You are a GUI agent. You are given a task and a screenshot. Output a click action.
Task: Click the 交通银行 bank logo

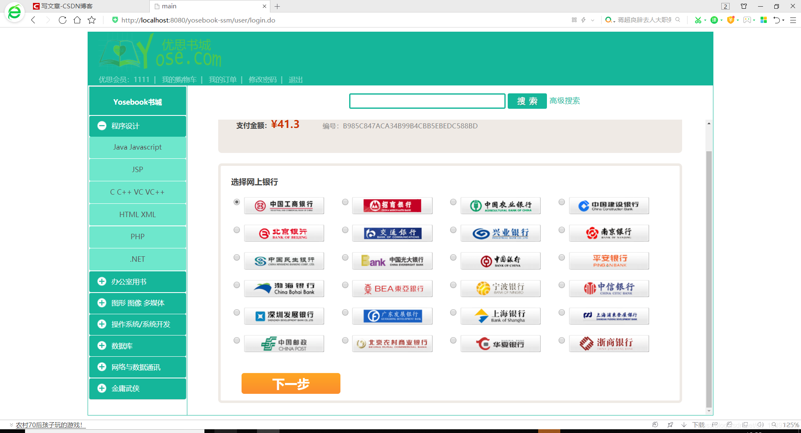tap(392, 233)
